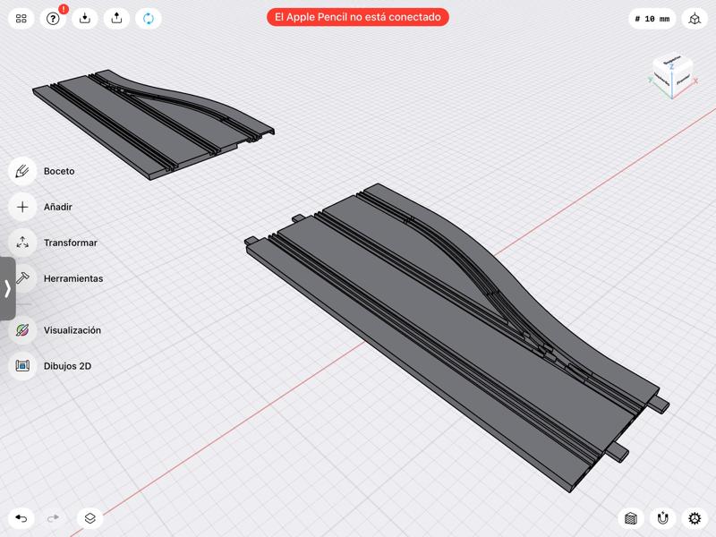The height and width of the screenshot is (537, 716).
Task: Open the units dropdown showing 10 mm
Action: (651, 16)
